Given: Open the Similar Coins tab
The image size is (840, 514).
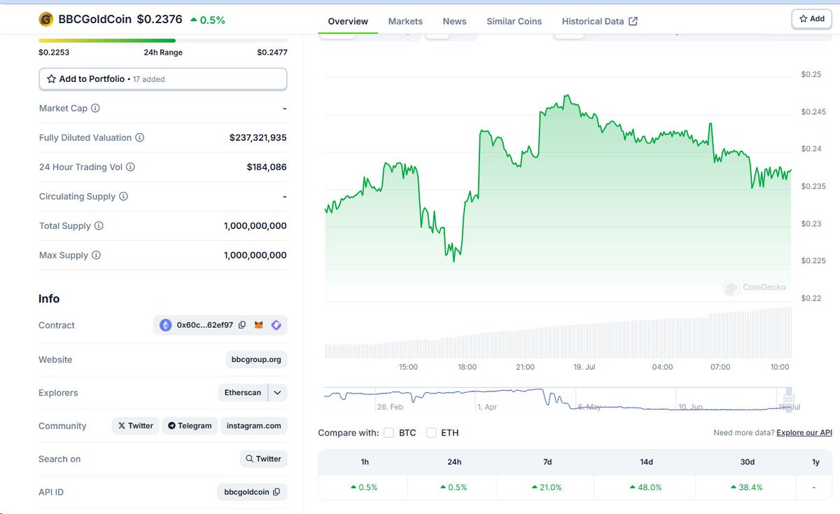Looking at the screenshot, I should (514, 21).
